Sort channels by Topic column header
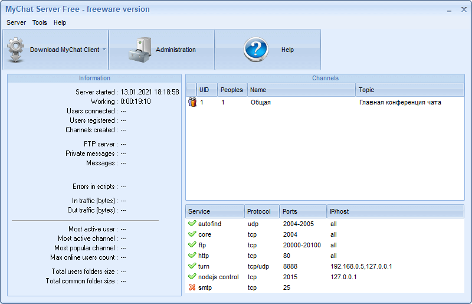 [x=410, y=90]
